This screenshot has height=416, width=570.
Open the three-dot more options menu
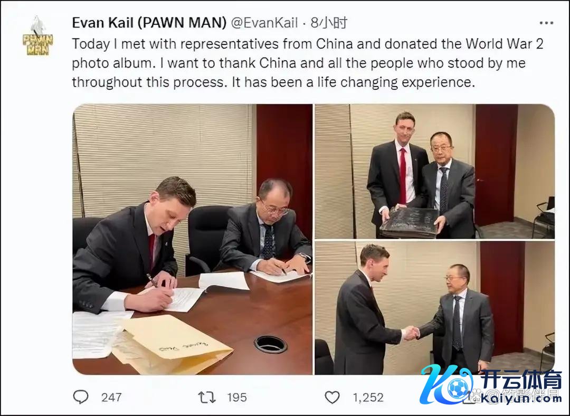(546, 23)
